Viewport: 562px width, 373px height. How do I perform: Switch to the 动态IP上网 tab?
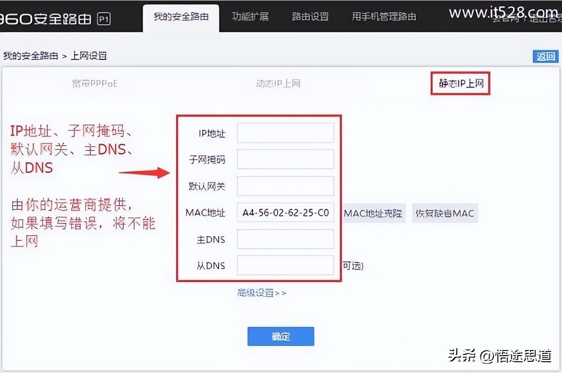pyautogui.click(x=278, y=83)
